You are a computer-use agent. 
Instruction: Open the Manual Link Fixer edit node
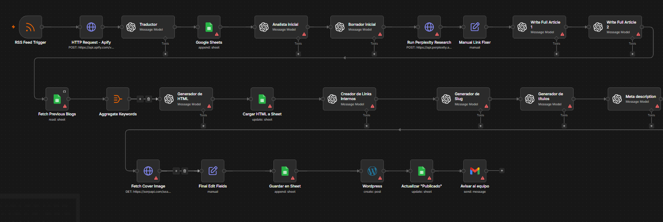click(475, 27)
